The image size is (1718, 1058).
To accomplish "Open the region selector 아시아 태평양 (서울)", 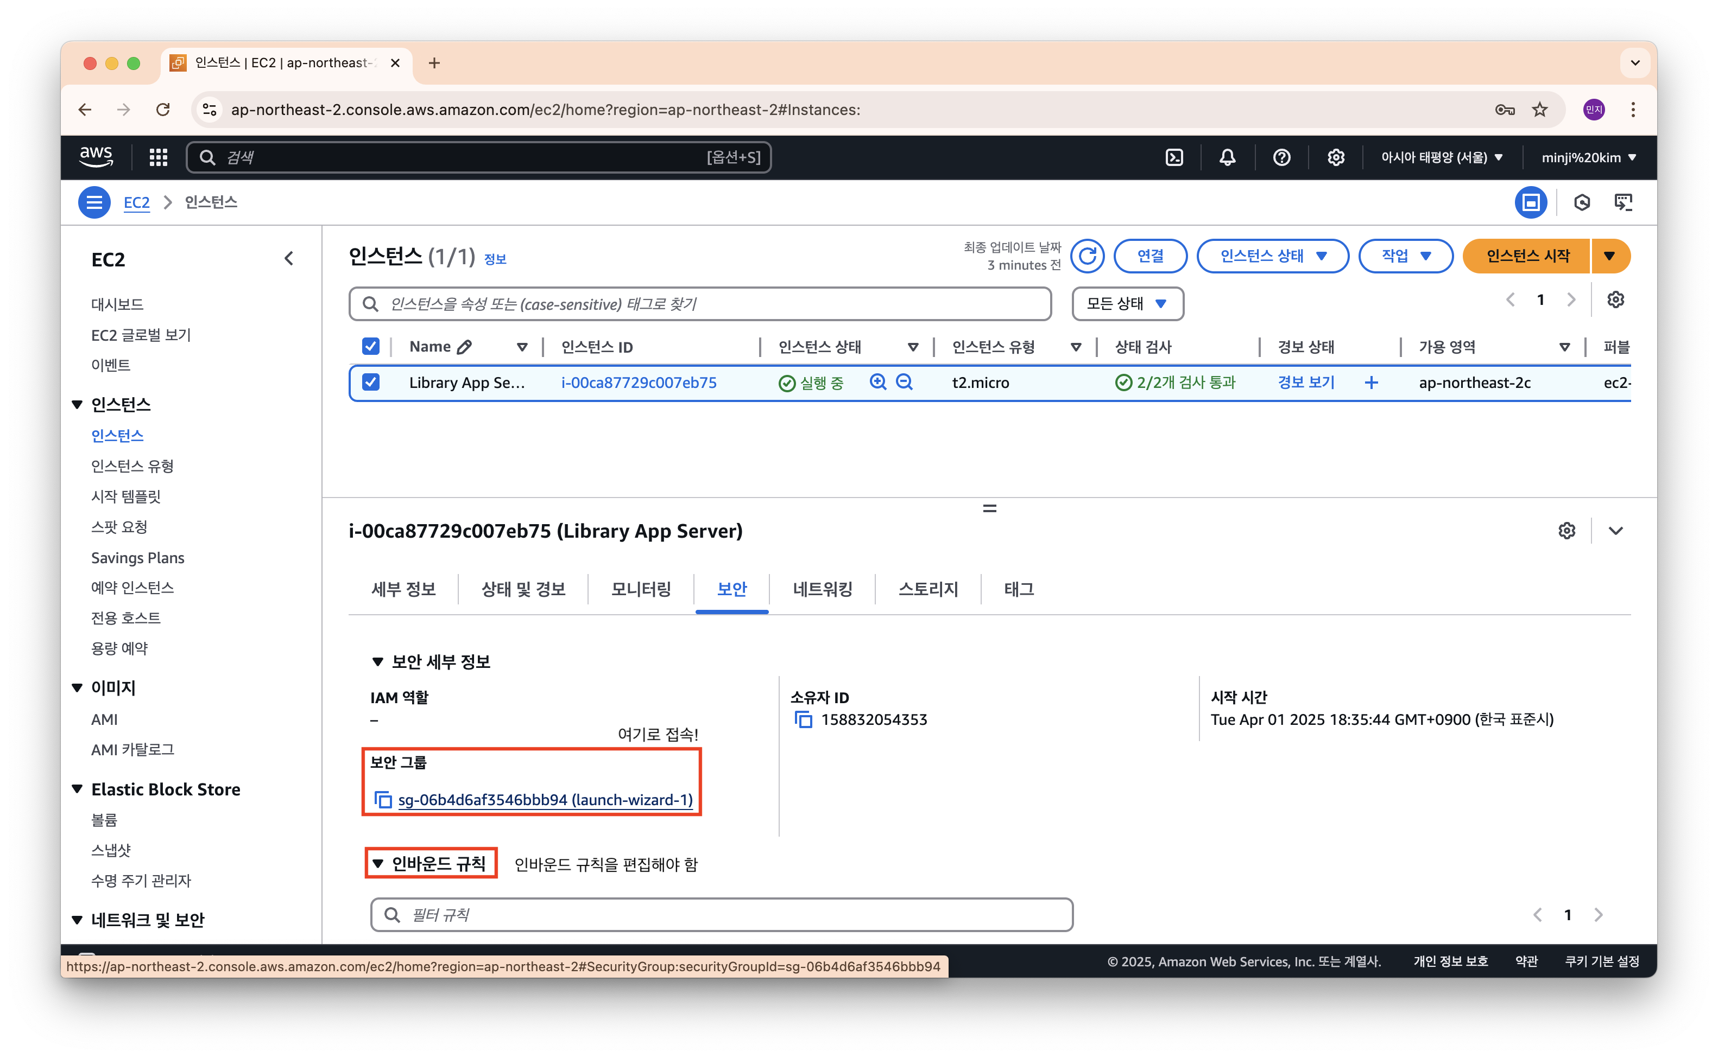I will coord(1442,157).
